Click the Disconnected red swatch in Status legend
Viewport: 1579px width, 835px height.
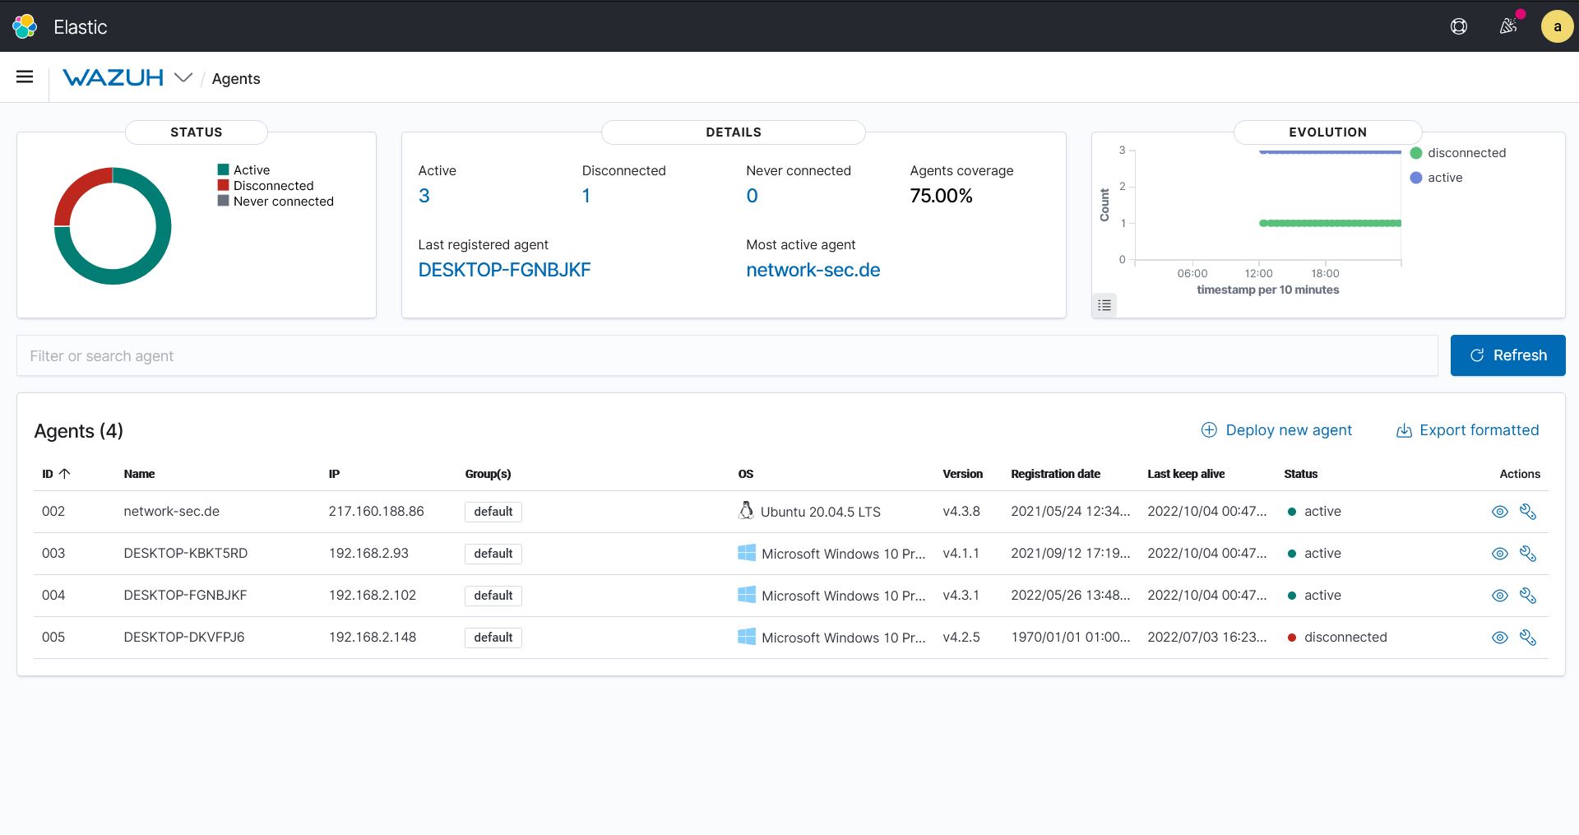coord(223,185)
